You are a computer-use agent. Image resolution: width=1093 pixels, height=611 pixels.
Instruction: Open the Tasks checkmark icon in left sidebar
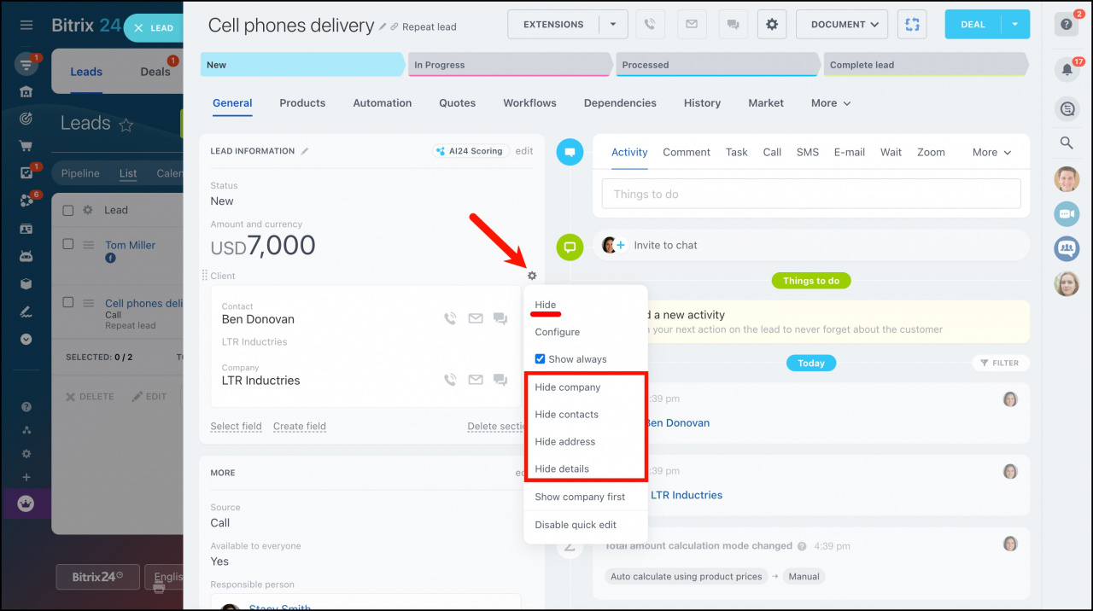coord(26,173)
